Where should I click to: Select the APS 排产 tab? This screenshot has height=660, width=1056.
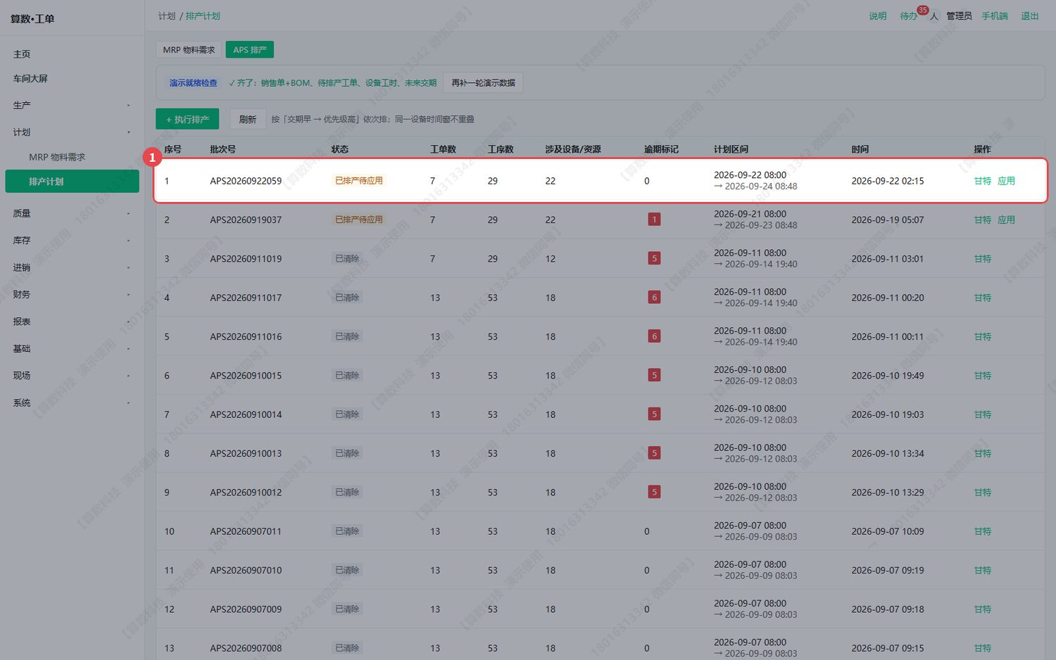pyautogui.click(x=249, y=50)
